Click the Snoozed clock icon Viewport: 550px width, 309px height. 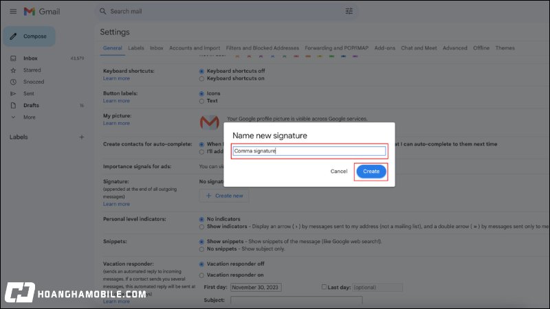click(13, 82)
